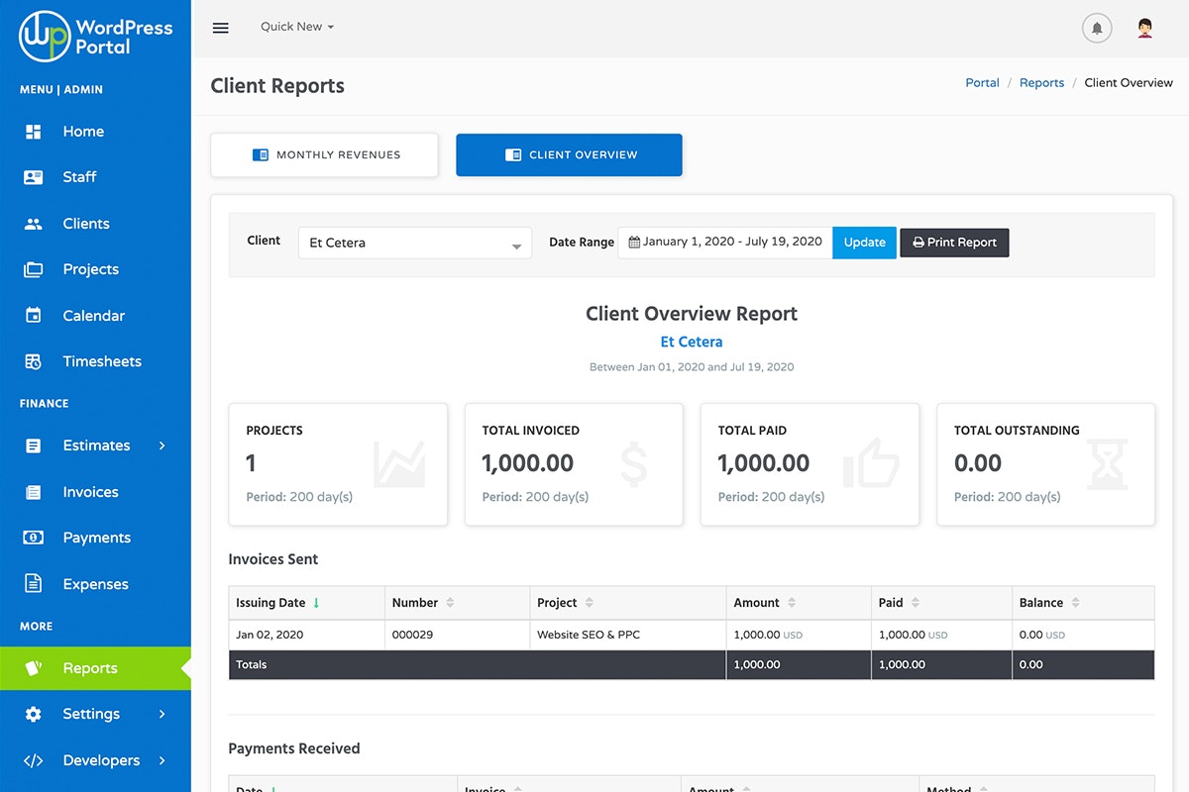Open the Invoices section icon
Viewport: 1189px width, 792px height.
pos(35,491)
